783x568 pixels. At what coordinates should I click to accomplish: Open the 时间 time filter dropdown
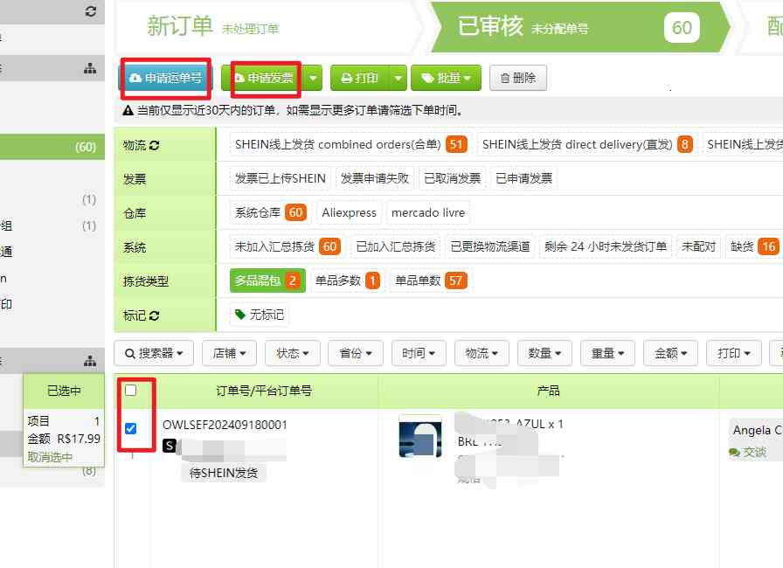pos(417,353)
